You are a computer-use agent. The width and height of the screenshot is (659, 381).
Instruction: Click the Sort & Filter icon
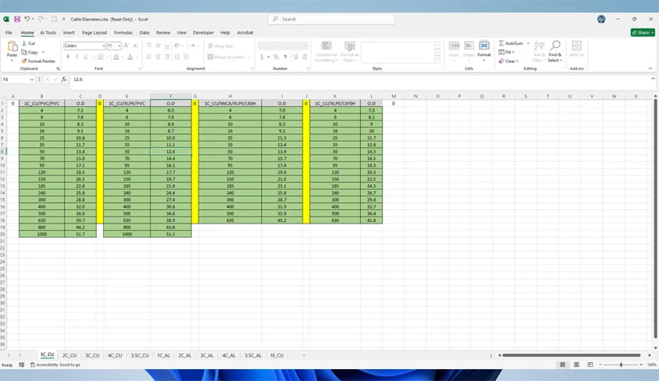click(x=539, y=46)
